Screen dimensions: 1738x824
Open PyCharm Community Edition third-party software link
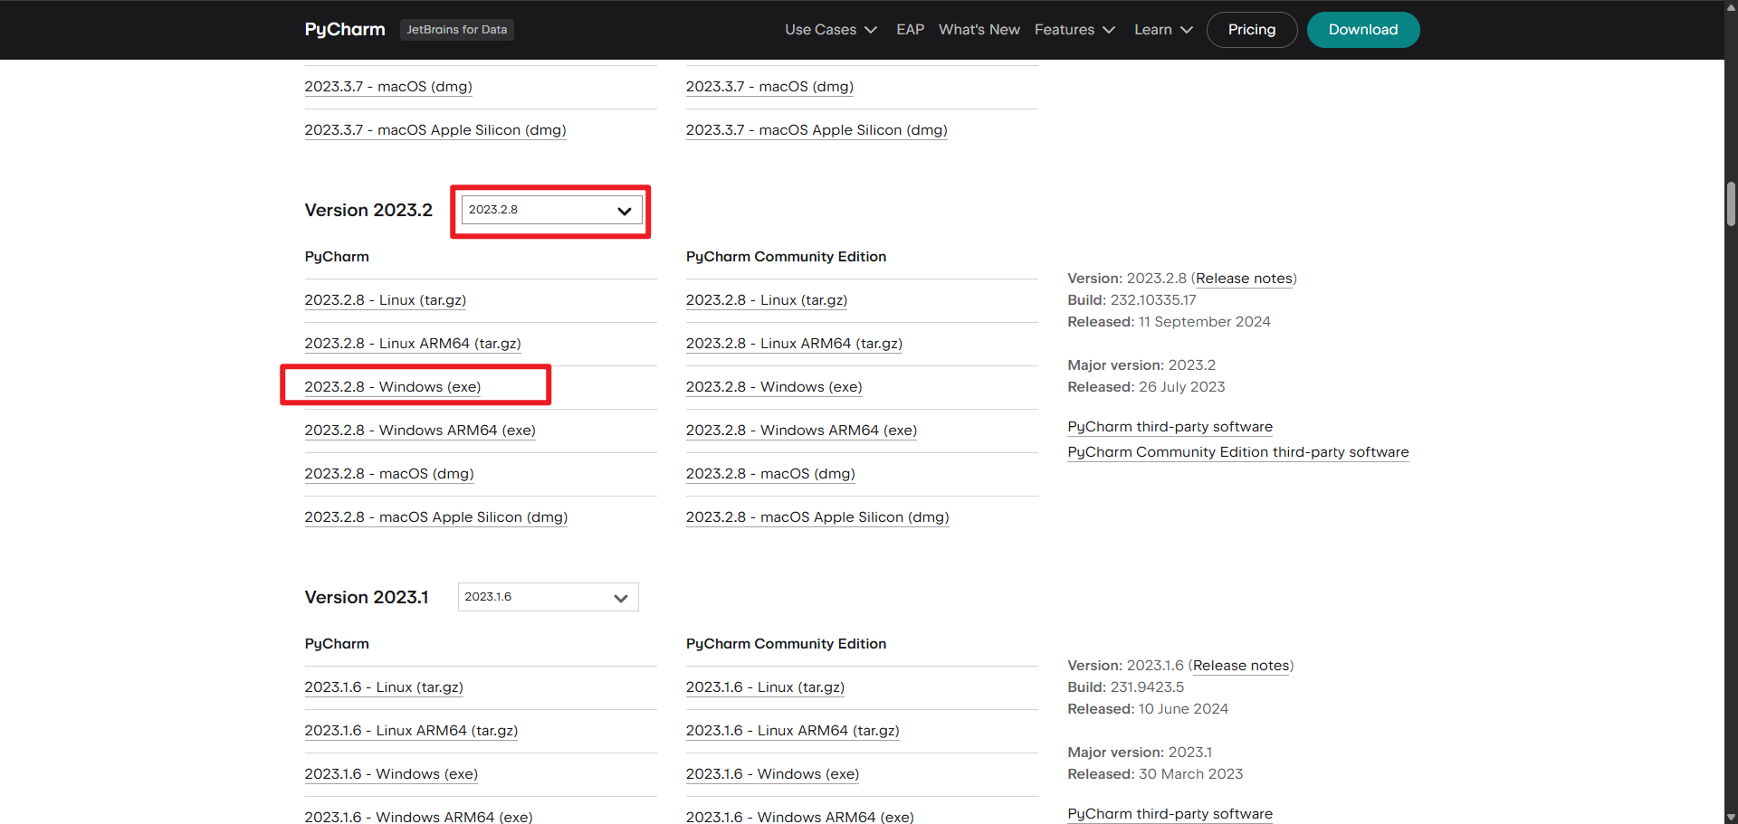click(x=1237, y=452)
